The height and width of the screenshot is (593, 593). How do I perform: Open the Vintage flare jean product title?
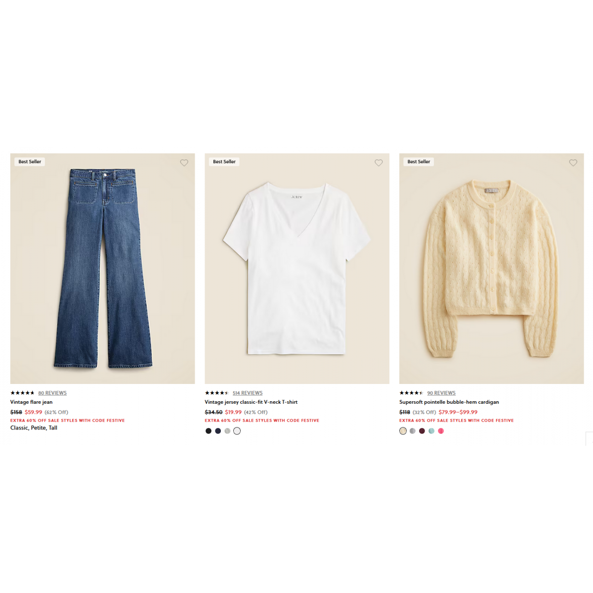coord(32,402)
